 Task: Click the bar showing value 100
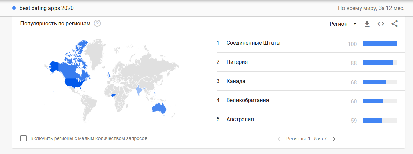(380, 44)
